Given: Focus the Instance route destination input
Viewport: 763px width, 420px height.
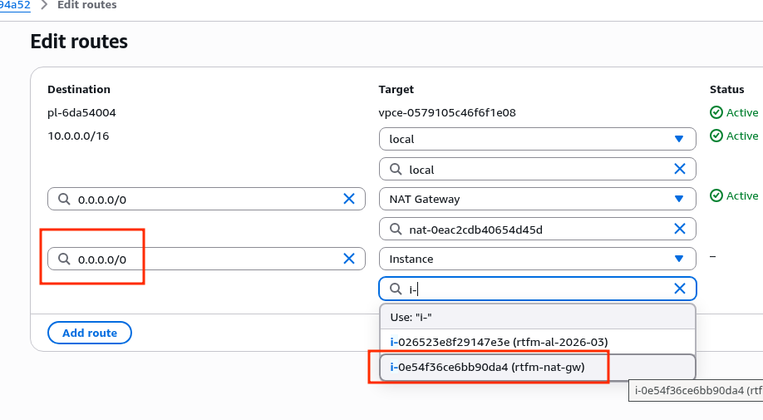Looking at the screenshot, I should click(x=204, y=259).
